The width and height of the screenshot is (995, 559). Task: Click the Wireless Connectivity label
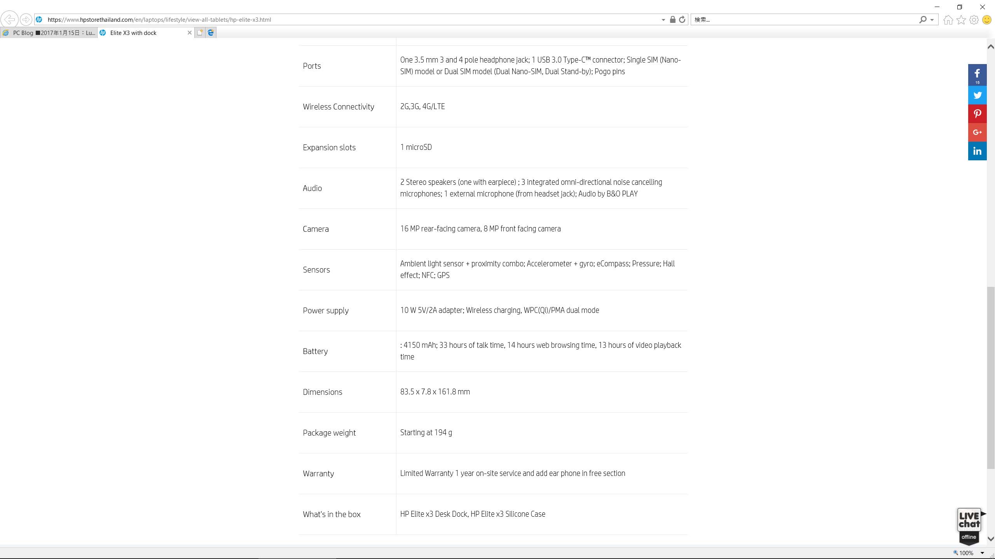point(339,107)
